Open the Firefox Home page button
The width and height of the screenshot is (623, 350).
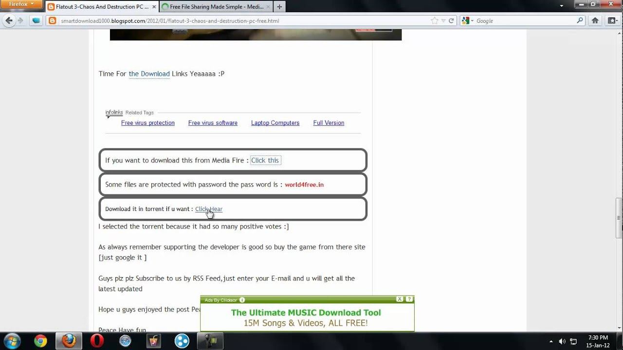coord(595,20)
